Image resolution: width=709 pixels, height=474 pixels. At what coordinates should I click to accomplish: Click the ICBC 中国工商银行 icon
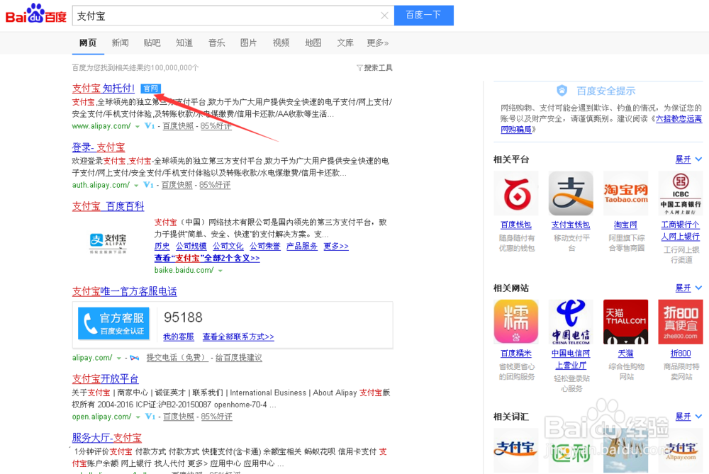pos(681,193)
